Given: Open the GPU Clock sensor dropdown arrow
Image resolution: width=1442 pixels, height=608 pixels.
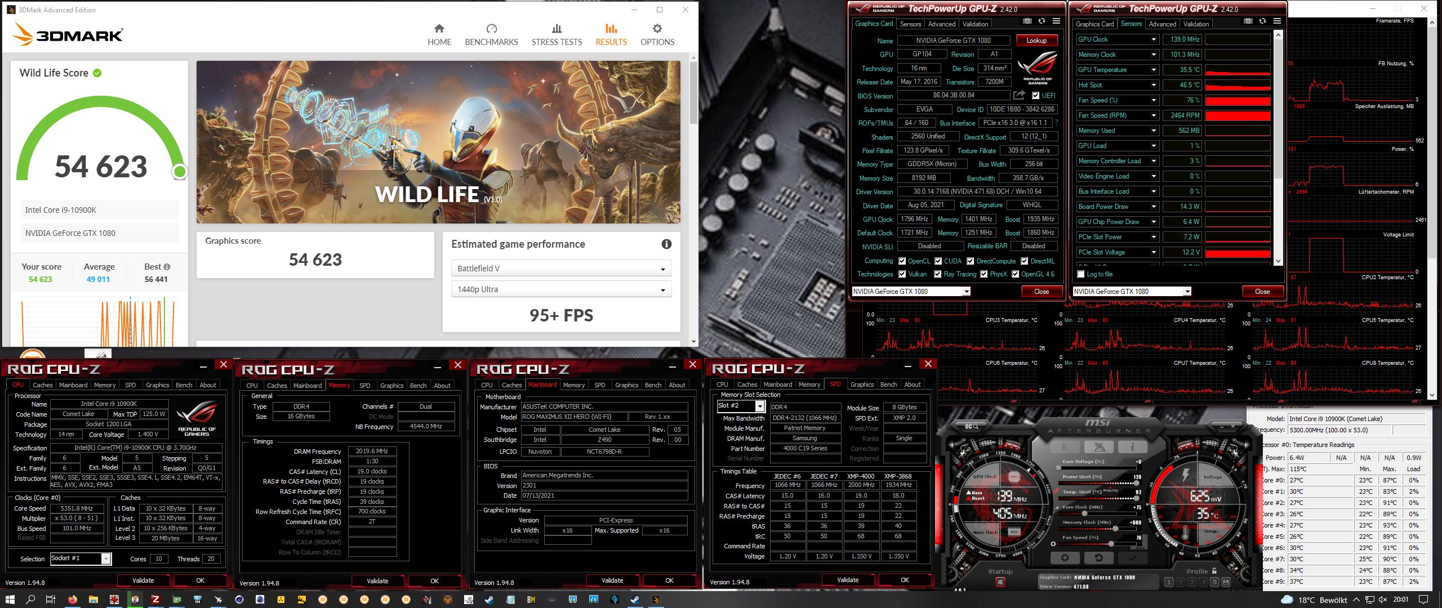Looking at the screenshot, I should (x=1154, y=39).
